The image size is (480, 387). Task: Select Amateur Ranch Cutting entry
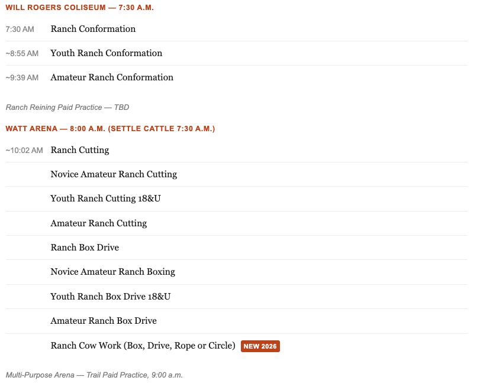coord(237,223)
